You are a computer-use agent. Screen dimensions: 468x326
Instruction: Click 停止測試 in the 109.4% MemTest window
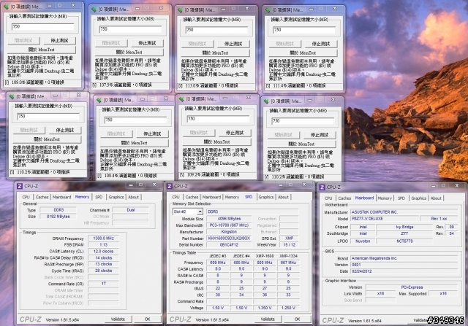tap(152, 134)
